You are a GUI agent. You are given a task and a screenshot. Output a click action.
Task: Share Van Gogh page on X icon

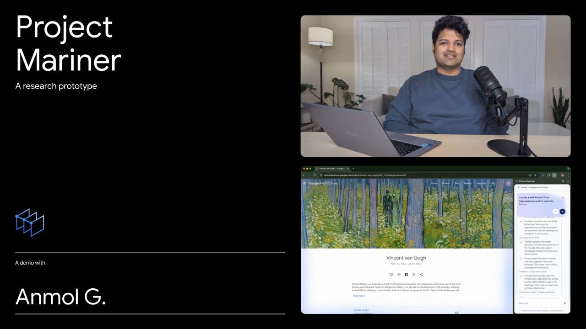click(414, 274)
